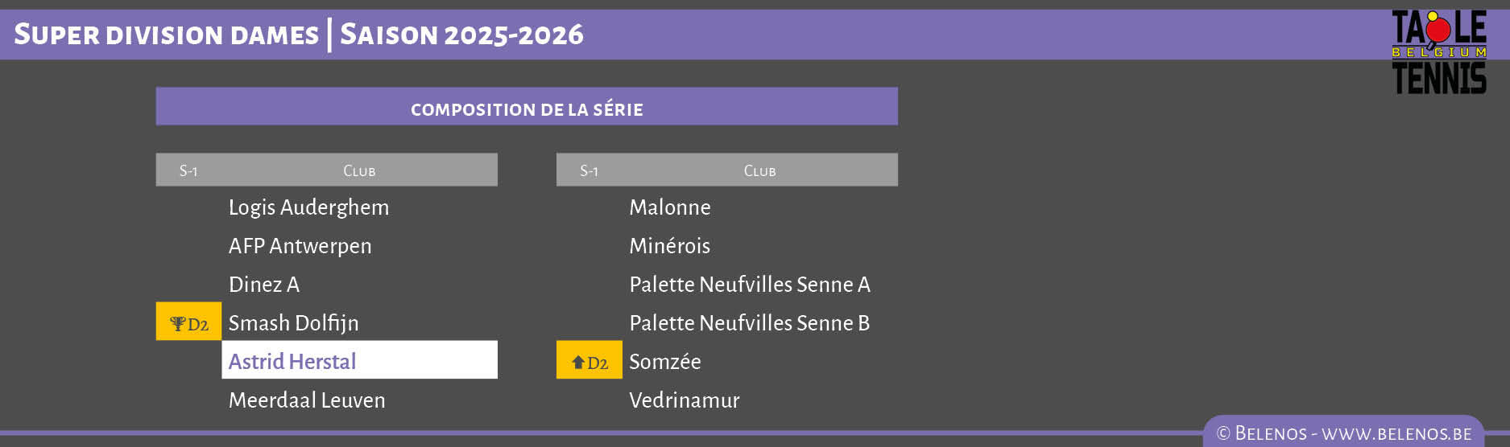The height and width of the screenshot is (447, 1510).
Task: Click the right table's S-1 column header
Action: coord(589,170)
